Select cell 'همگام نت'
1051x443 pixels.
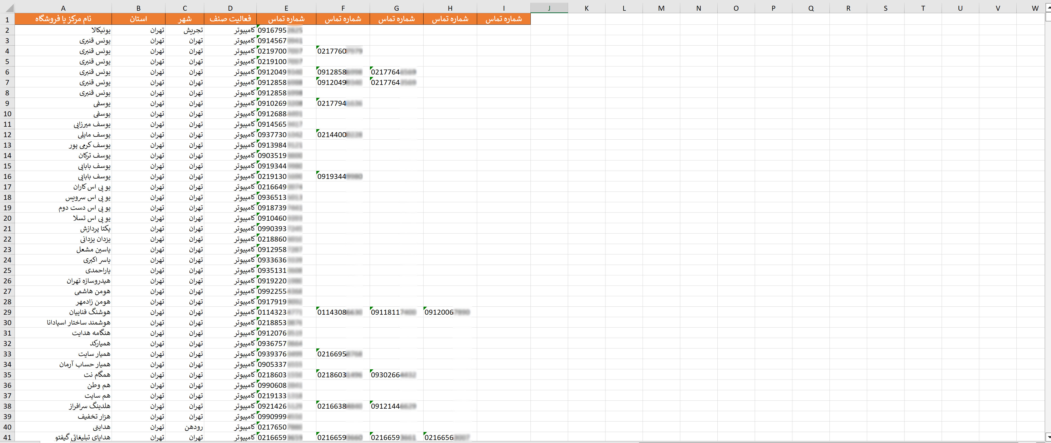(63, 375)
